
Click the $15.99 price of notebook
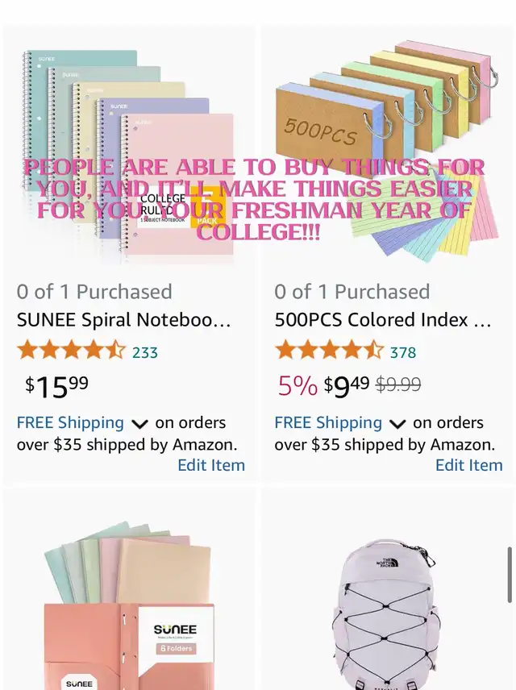coord(56,386)
